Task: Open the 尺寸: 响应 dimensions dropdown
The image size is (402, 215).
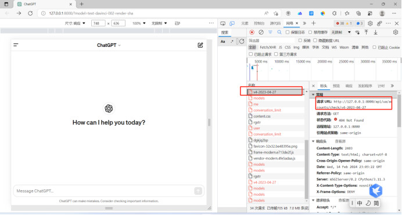Action: (75, 23)
